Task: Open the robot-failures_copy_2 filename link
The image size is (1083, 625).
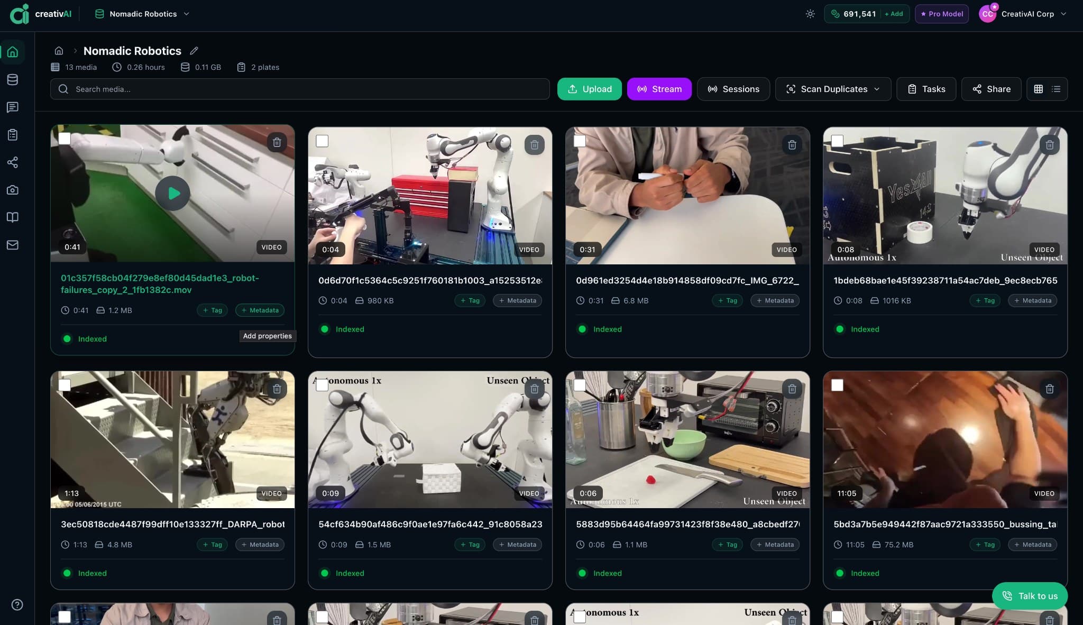Action: [x=160, y=284]
